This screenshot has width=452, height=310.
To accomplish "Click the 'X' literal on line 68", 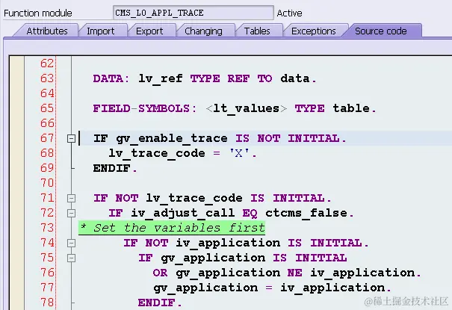I will point(238,153).
